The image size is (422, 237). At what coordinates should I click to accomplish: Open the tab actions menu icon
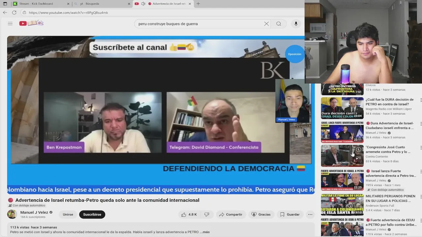(x=5, y=4)
